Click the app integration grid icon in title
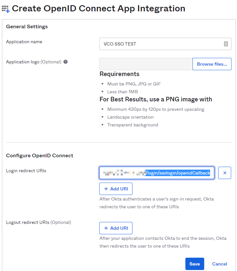This screenshot has height=271, width=237. pyautogui.click(x=6, y=9)
